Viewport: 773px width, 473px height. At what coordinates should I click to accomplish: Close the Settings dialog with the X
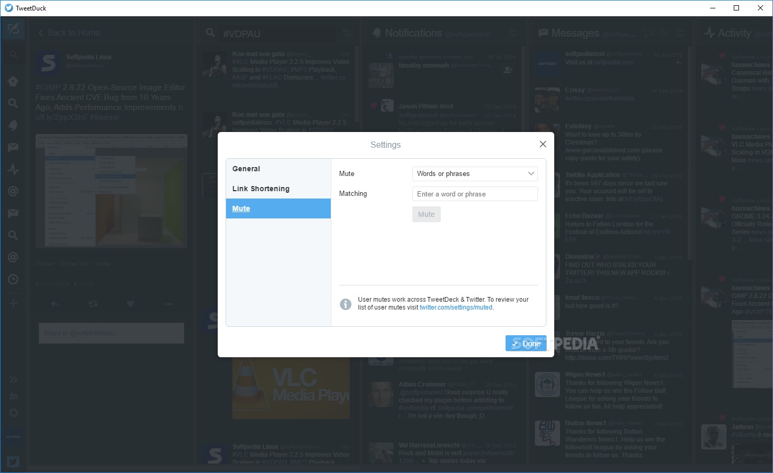point(543,144)
